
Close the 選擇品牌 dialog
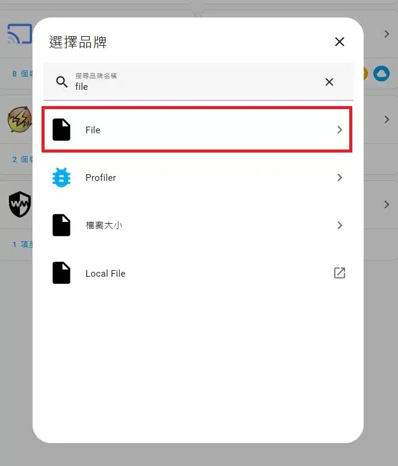click(x=340, y=42)
